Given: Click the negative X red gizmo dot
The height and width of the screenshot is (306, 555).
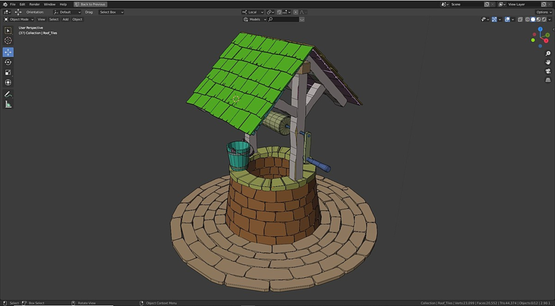Looking at the screenshot, I should point(534,34).
